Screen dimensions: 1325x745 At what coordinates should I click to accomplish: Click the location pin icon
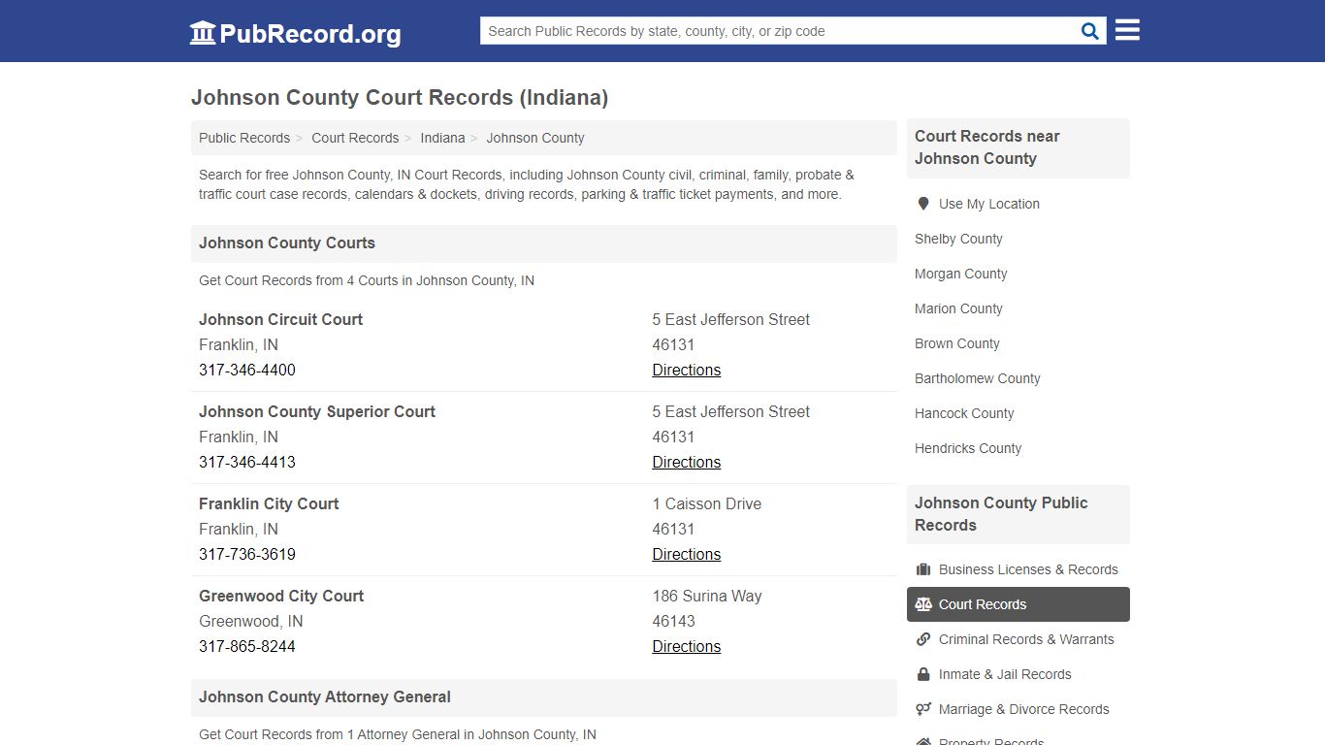point(923,204)
